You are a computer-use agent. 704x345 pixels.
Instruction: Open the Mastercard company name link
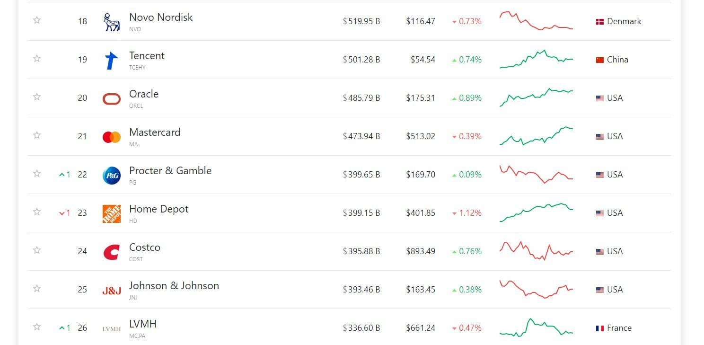point(155,133)
